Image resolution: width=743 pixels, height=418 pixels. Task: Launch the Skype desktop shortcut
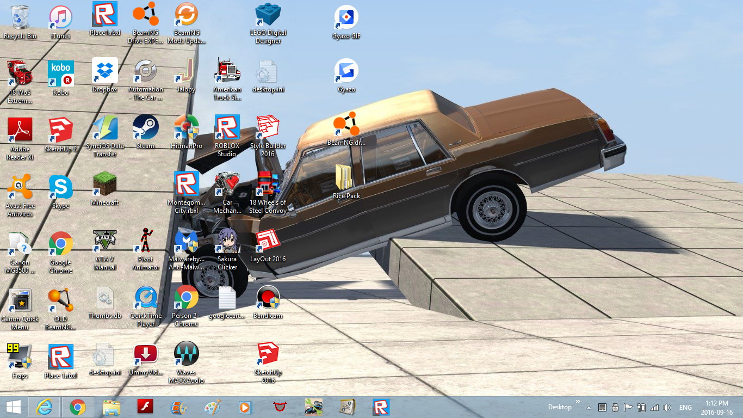coord(61,192)
